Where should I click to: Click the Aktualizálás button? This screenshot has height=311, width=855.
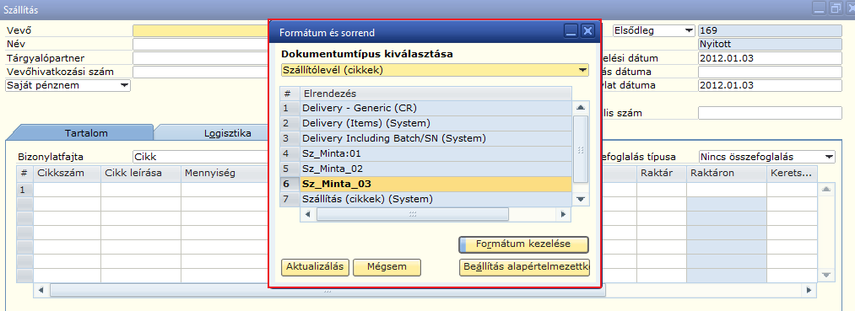tap(315, 267)
